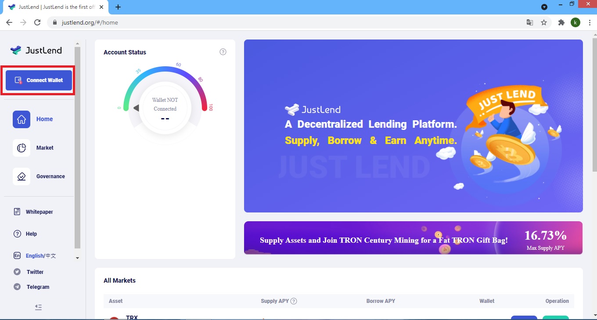This screenshot has height=320, width=597.
Task: Click the Market pie chart icon
Action: point(22,148)
